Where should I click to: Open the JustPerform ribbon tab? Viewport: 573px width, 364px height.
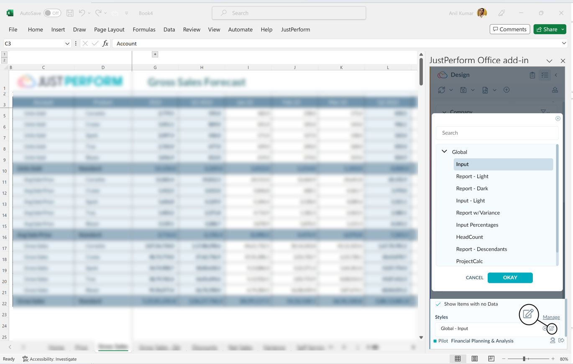[295, 29]
